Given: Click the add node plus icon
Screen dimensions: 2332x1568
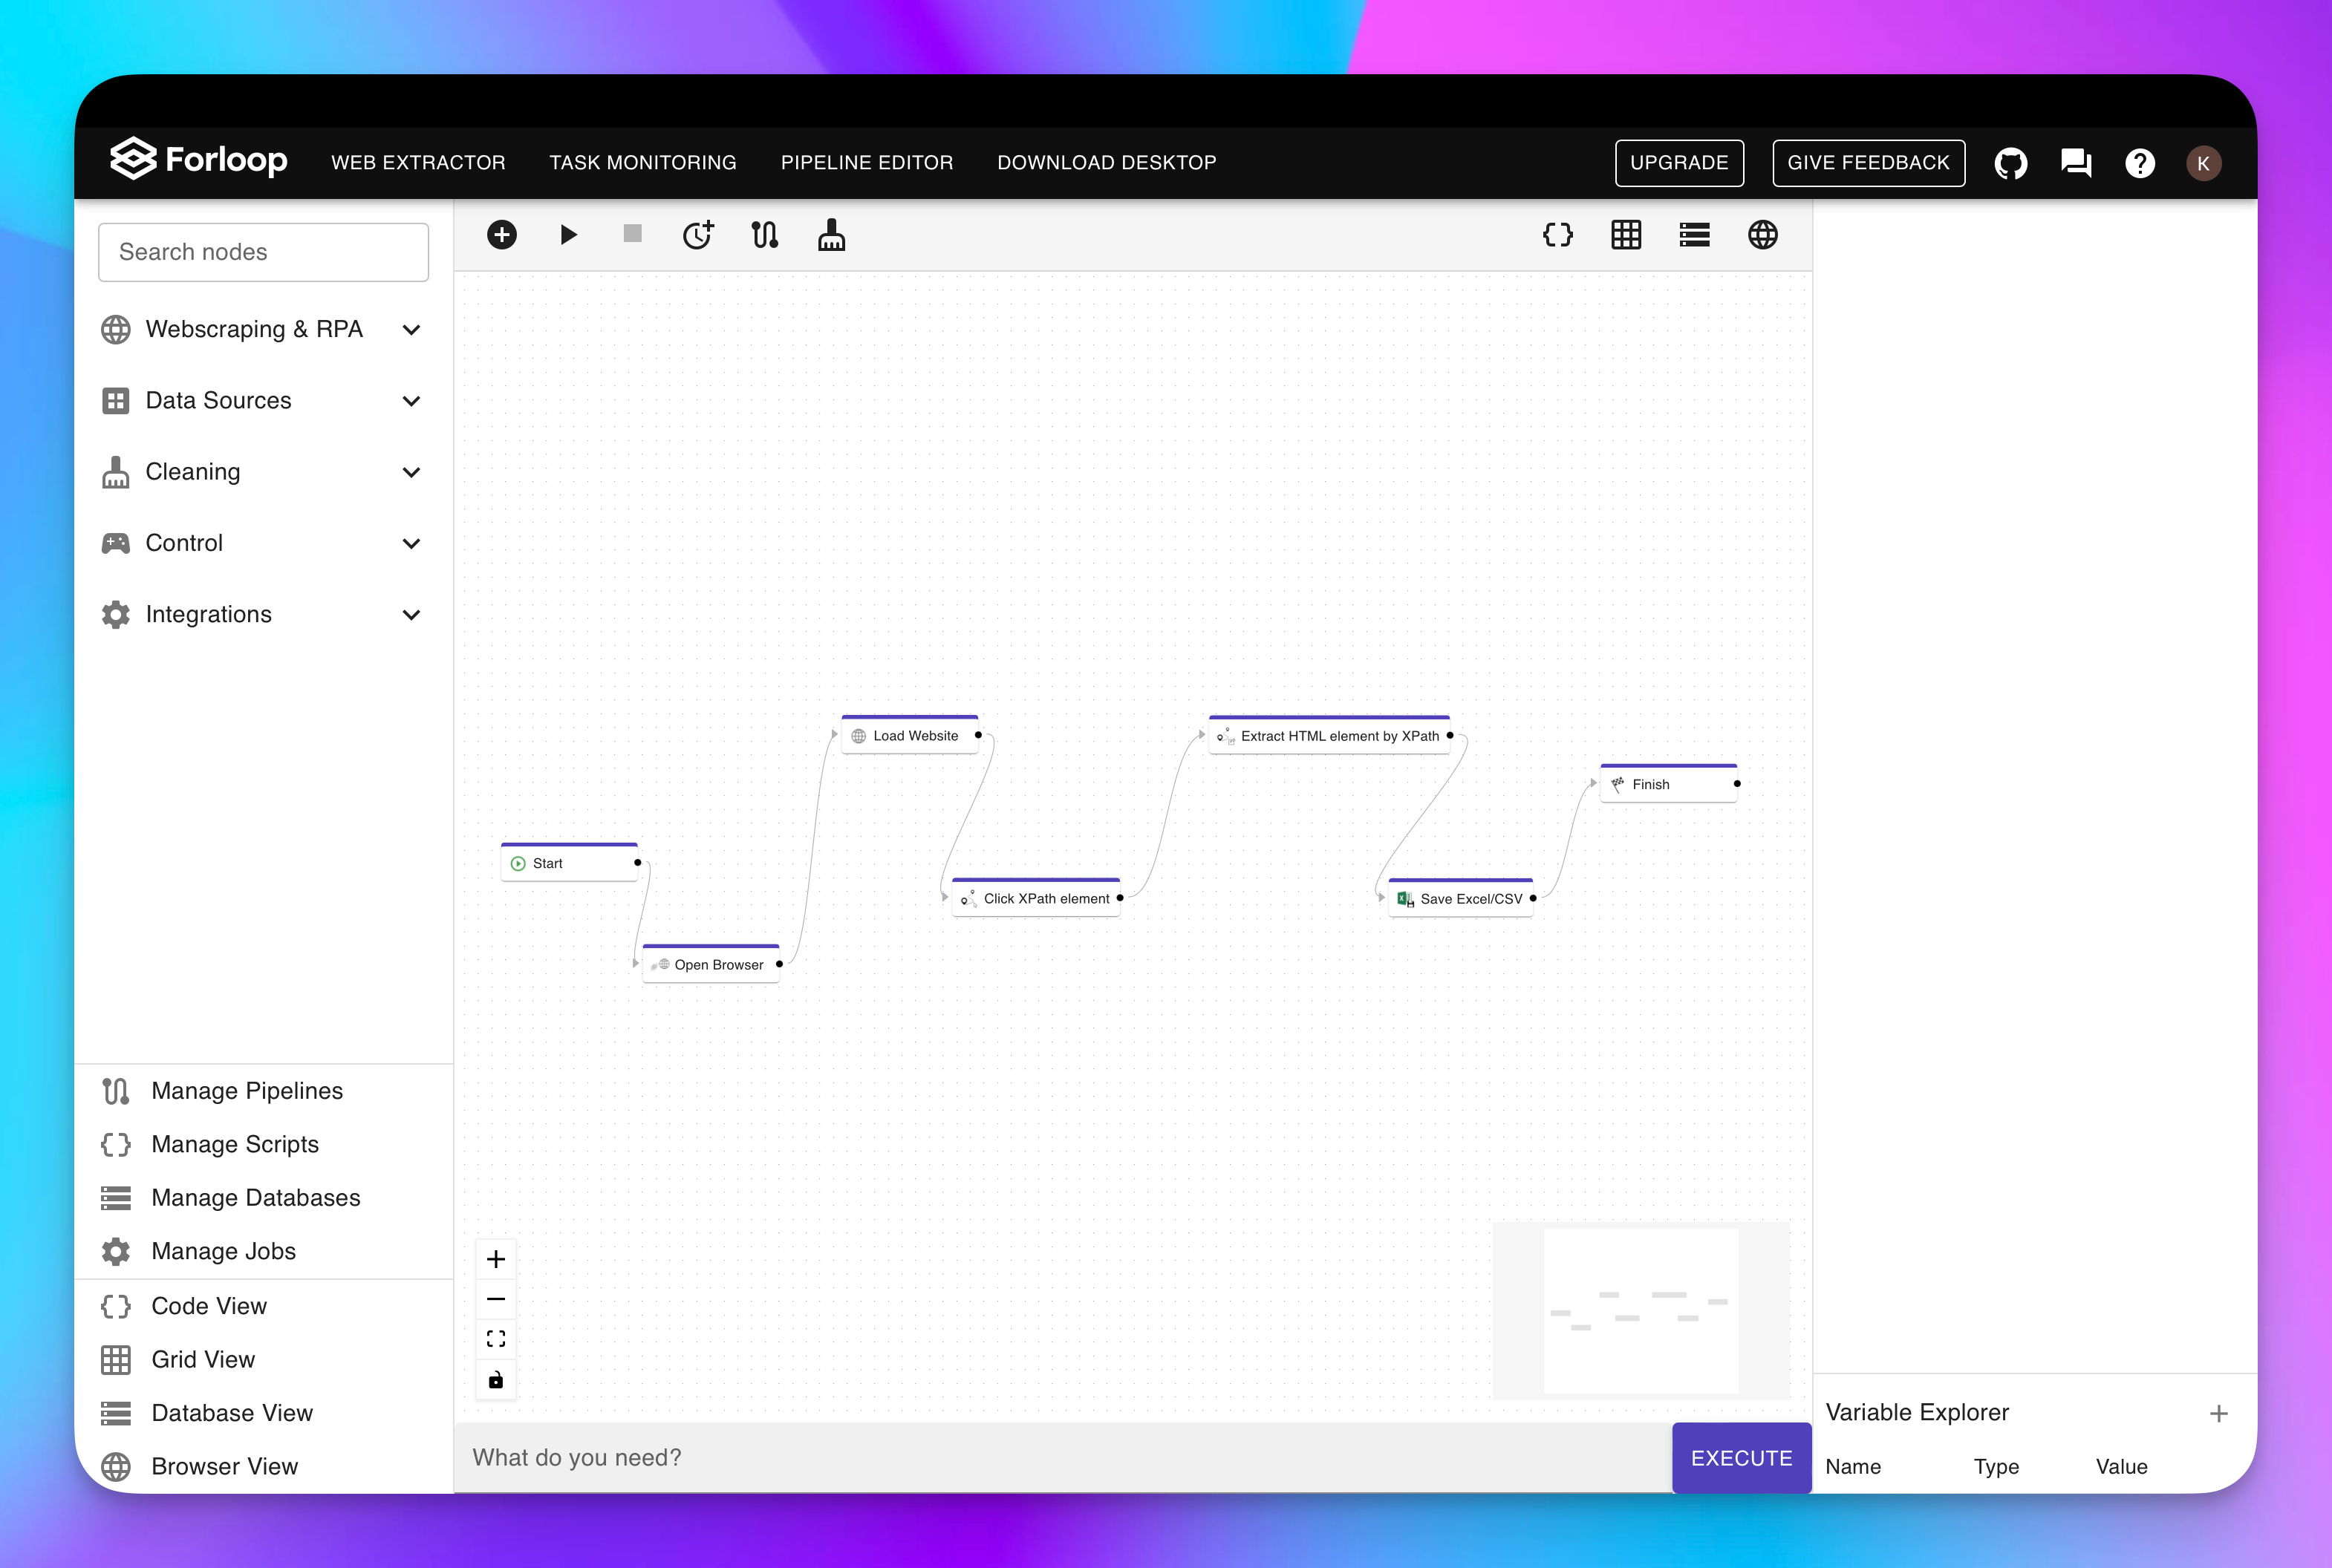Looking at the screenshot, I should point(501,235).
